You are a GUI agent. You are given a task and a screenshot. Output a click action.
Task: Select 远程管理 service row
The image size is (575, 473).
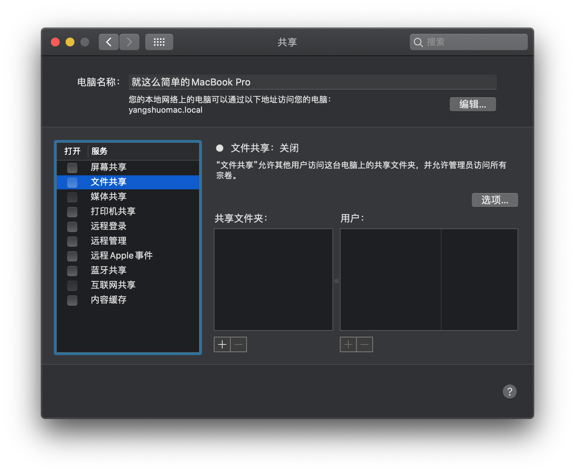pyautogui.click(x=108, y=241)
